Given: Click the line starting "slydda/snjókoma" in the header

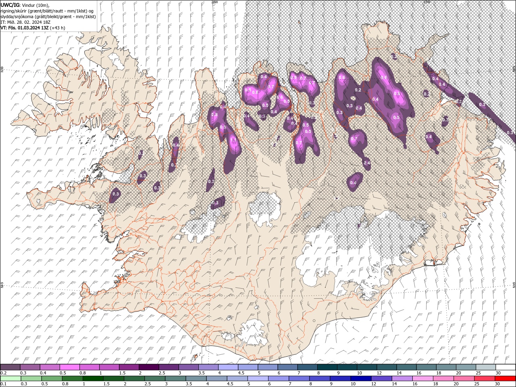Looking at the screenshot, I should [x=48, y=17].
